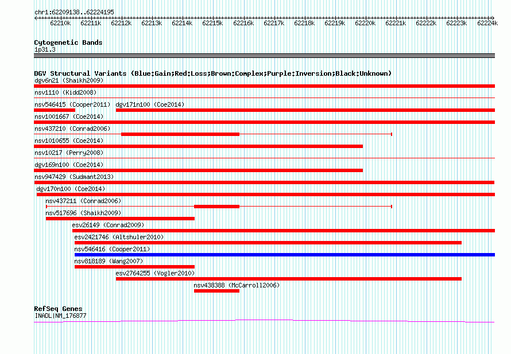Screen dimensions: 511x354
Task: Click the red bar of esv2421746
Action: tap(268, 243)
